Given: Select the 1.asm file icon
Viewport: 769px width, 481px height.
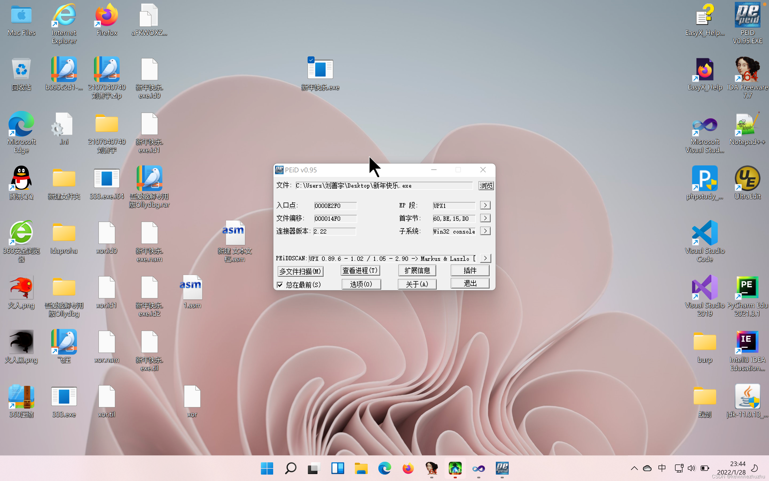Looking at the screenshot, I should coord(192,288).
